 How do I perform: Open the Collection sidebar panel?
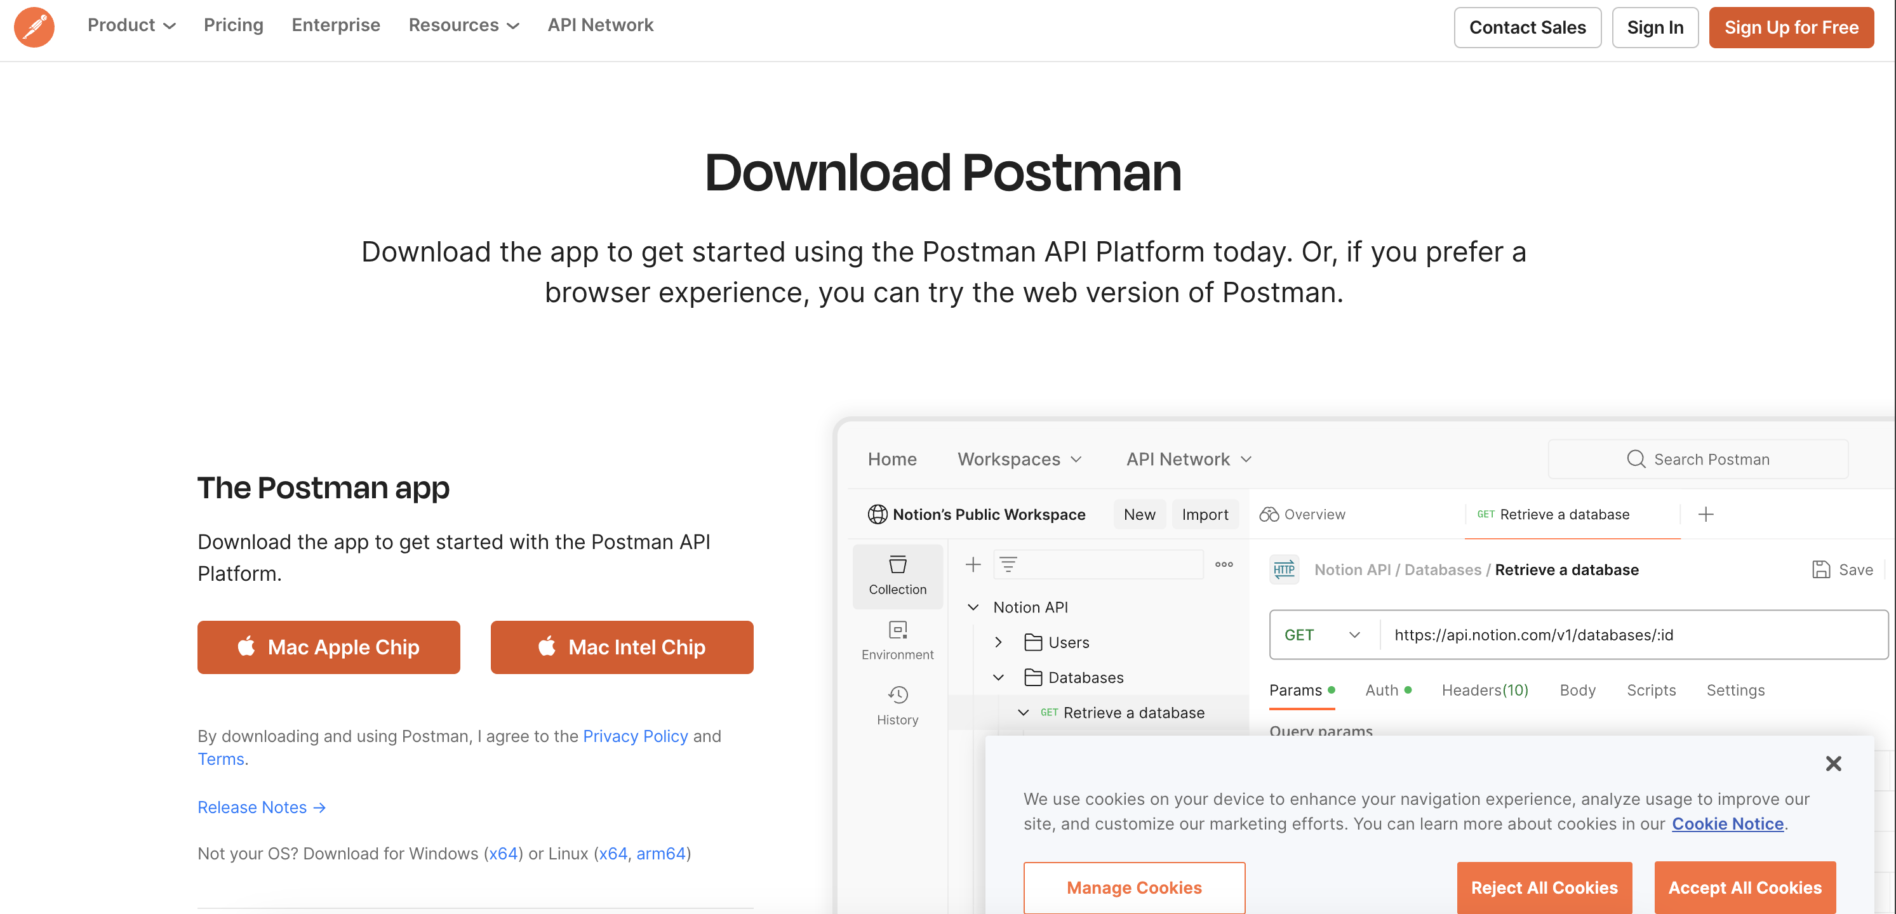click(x=897, y=576)
